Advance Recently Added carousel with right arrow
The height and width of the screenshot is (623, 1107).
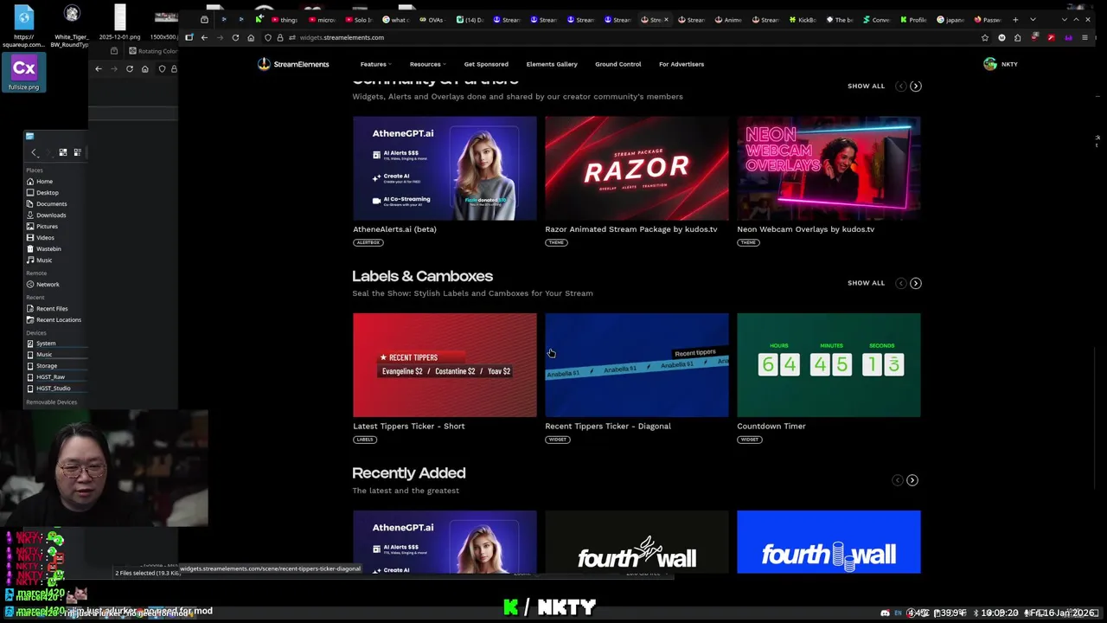pyautogui.click(x=912, y=480)
